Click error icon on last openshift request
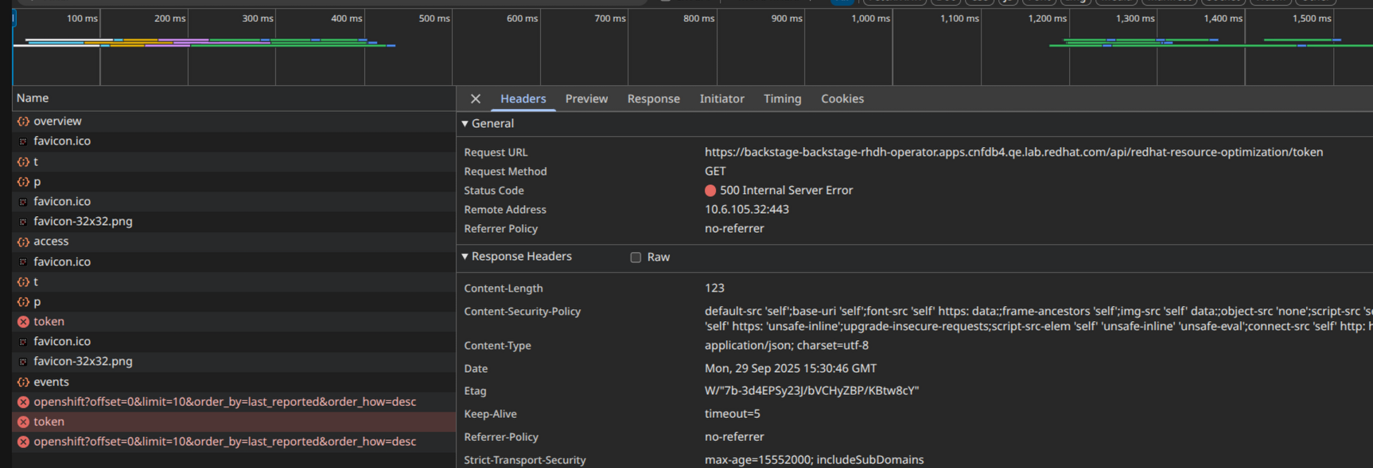The height and width of the screenshot is (468, 1373). click(x=23, y=442)
